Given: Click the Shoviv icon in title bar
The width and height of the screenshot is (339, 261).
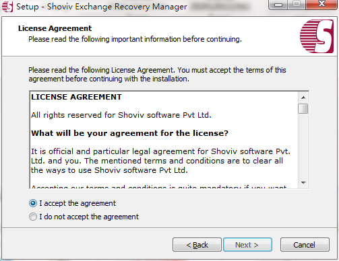Looking at the screenshot, I should pos(7,7).
